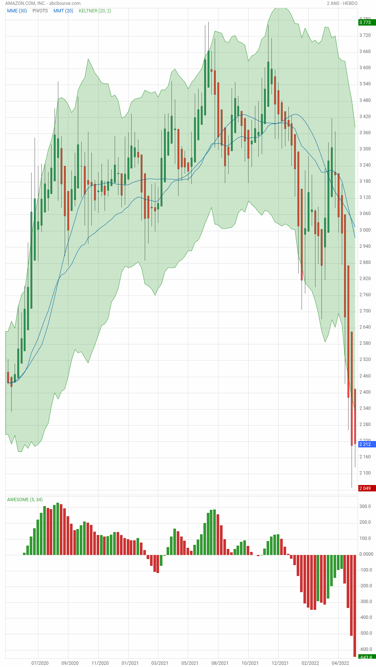Click the MMT (20) indicator label

point(63,11)
